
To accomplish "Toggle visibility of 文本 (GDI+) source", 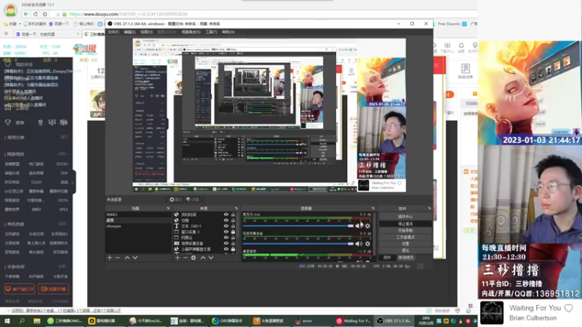I will [x=226, y=226].
